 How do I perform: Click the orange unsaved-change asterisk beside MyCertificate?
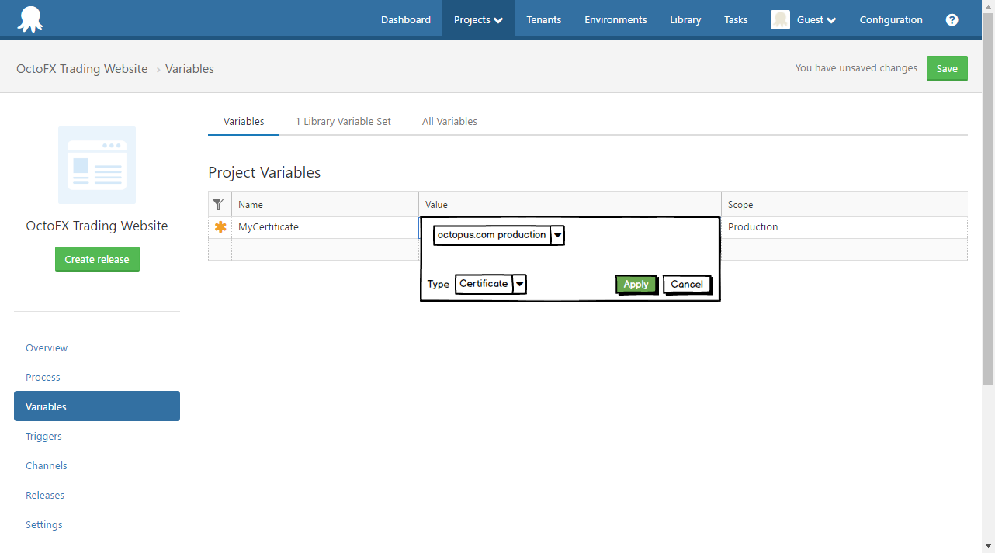pyautogui.click(x=220, y=226)
